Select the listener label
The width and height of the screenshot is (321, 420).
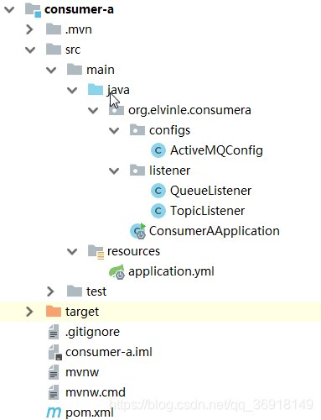(x=170, y=171)
